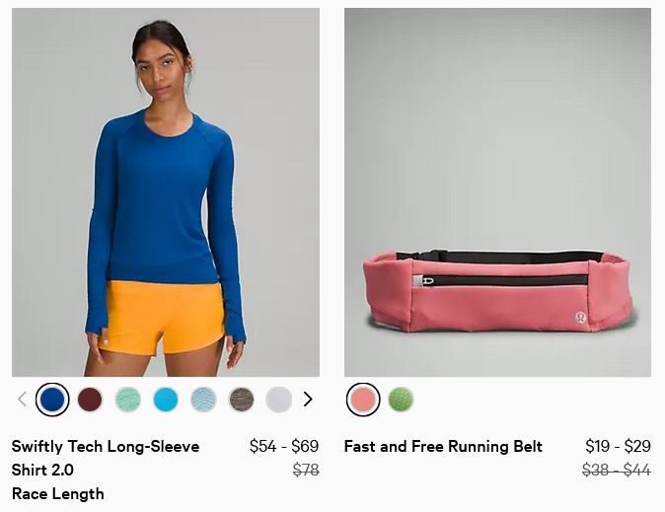Show previous shirt colors with left chevron
The image size is (665, 512).
tap(23, 400)
